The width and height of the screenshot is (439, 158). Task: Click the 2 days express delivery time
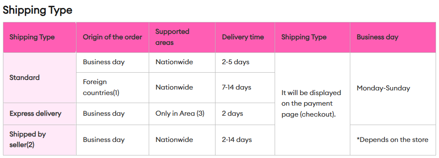point(232,114)
